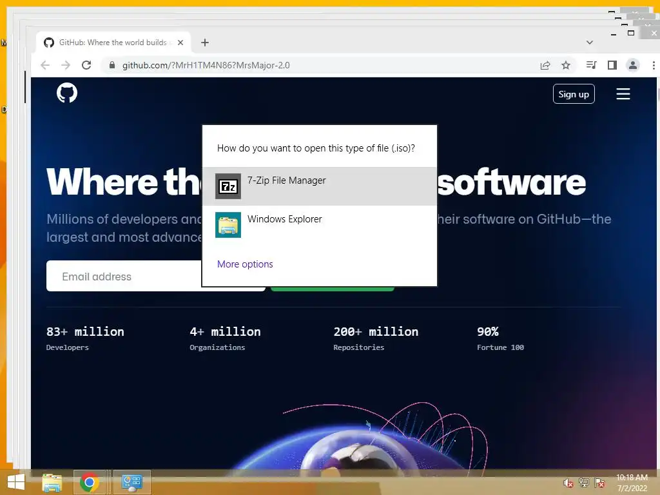Open the Windows Start button

click(16, 482)
